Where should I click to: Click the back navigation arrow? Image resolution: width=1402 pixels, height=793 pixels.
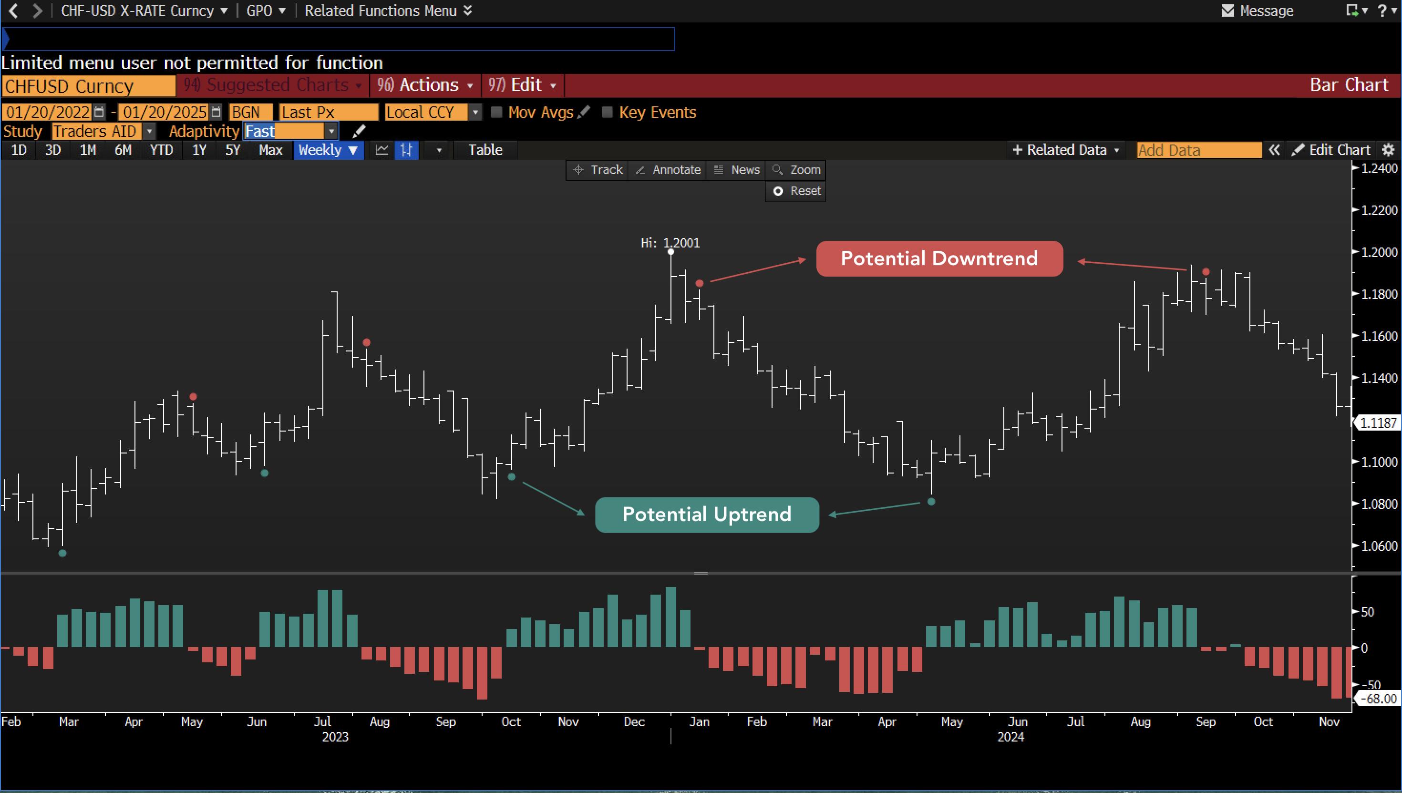tap(14, 10)
